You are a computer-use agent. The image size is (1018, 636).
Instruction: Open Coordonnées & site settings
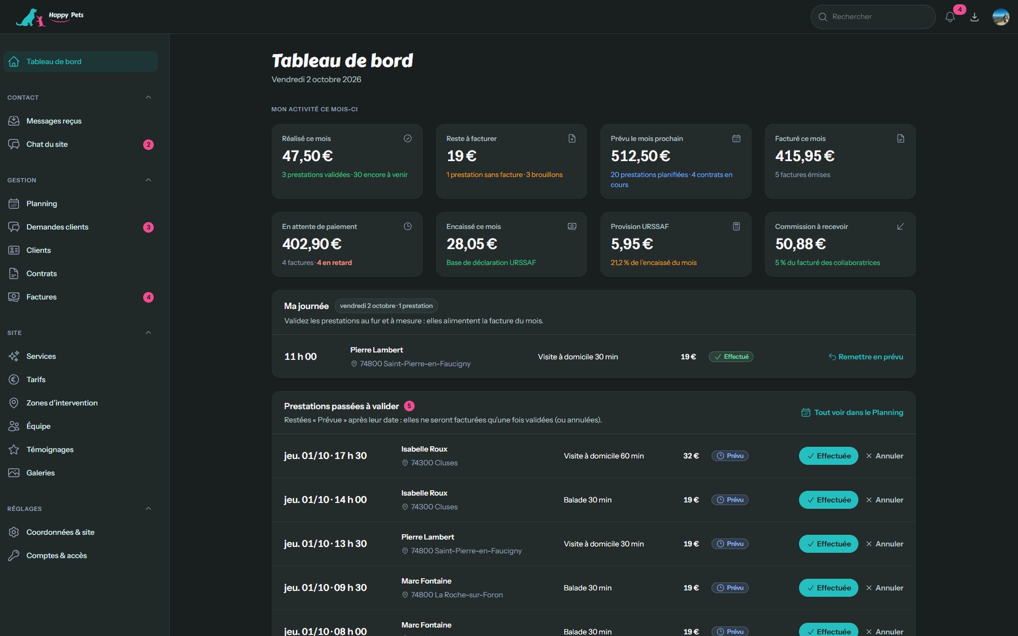pos(81,532)
